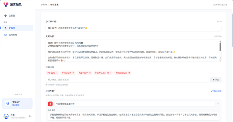Click the 游客随风 logo icon
This screenshot has height=122, width=233.
click(6, 5)
